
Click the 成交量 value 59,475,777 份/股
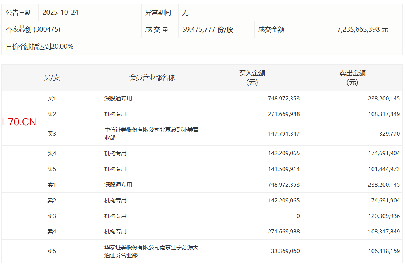tap(208, 30)
